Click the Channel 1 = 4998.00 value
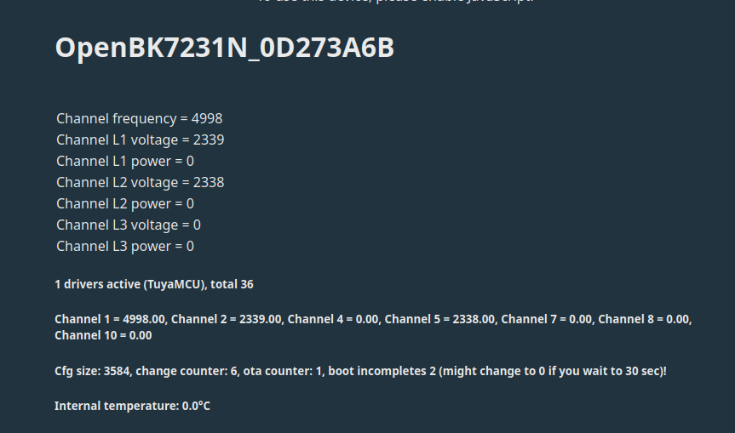 coord(110,319)
